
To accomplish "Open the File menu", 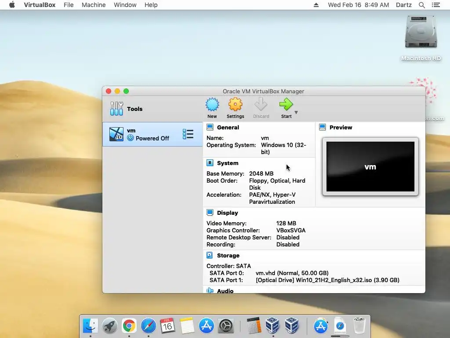I will 69,5.
